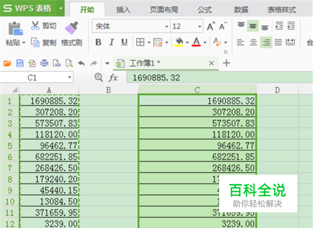Align cell content to top

(x=241, y=26)
